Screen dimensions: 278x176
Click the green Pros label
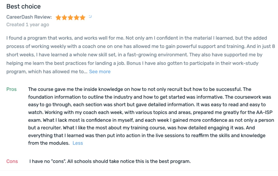(x=11, y=89)
